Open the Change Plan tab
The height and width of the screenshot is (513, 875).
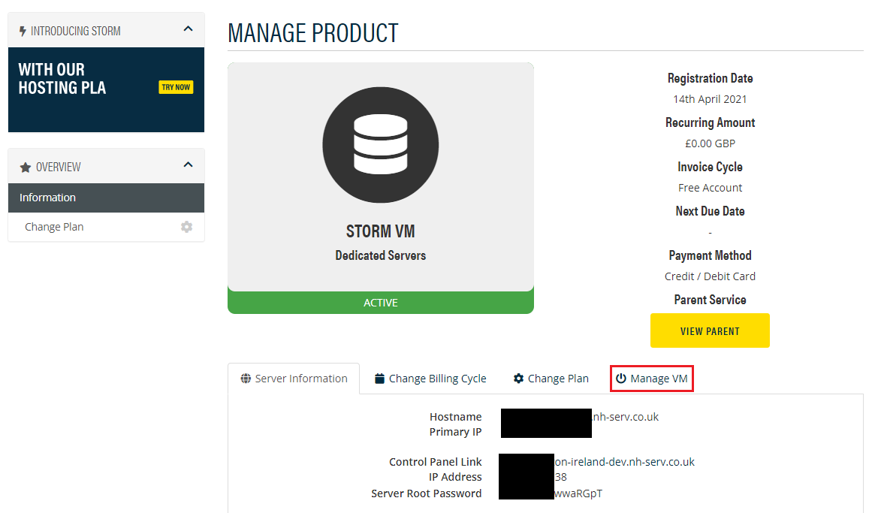551,379
